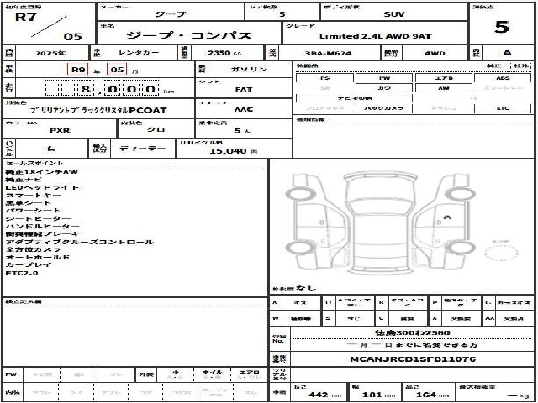The width and height of the screenshot is (538, 403).
Task: Click the legend code "XX" cell
Action: pos(489,318)
